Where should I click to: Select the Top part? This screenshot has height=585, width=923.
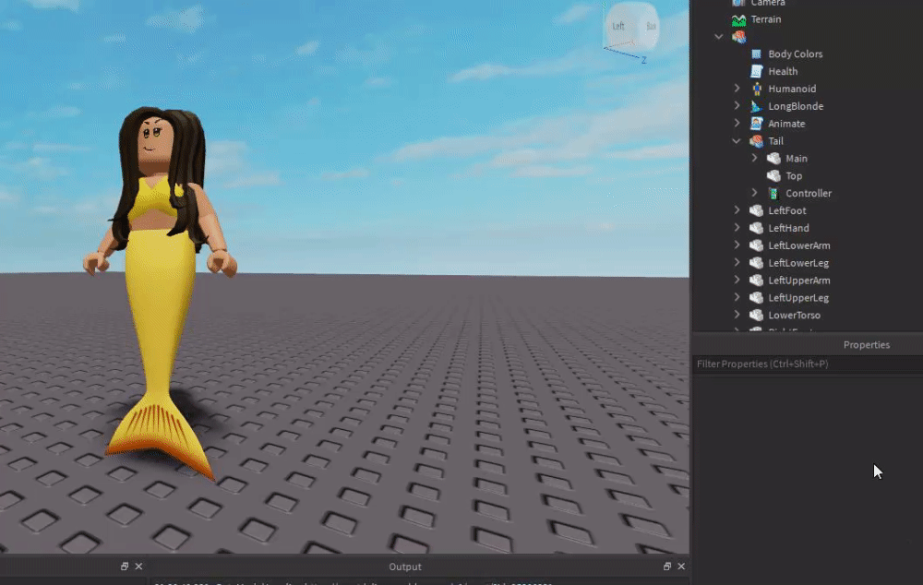tap(794, 176)
